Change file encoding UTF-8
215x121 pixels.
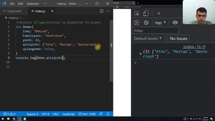tap(45, 114)
